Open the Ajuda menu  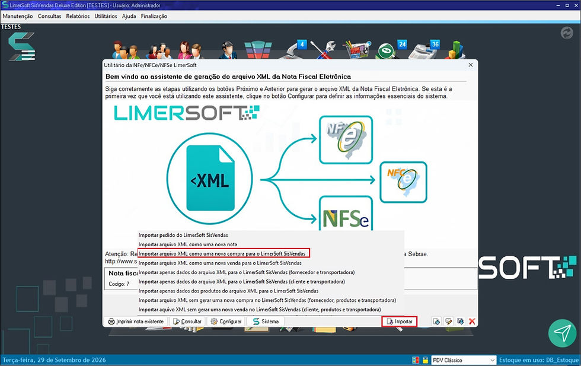click(x=129, y=17)
